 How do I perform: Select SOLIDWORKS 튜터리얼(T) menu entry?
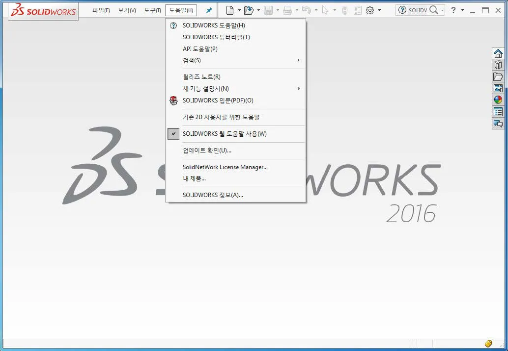point(236,37)
